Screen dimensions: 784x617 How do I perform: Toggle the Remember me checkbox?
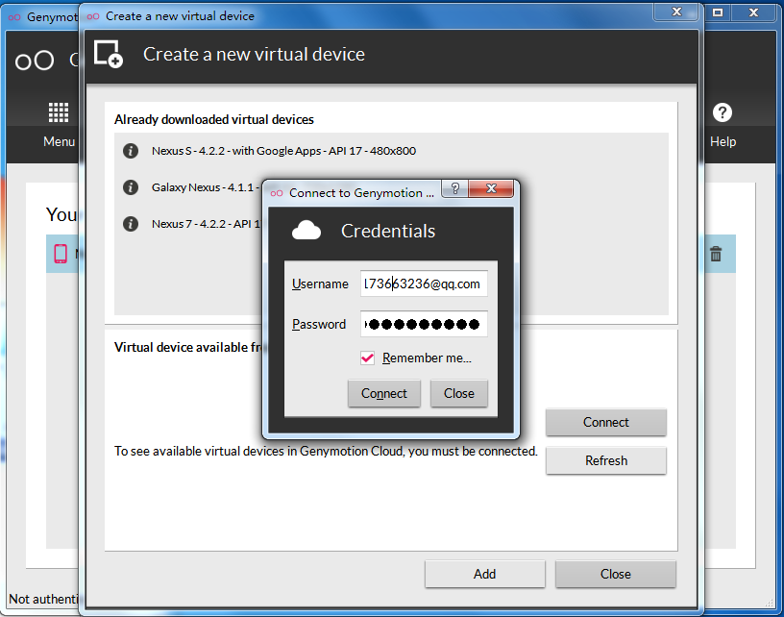tap(367, 358)
